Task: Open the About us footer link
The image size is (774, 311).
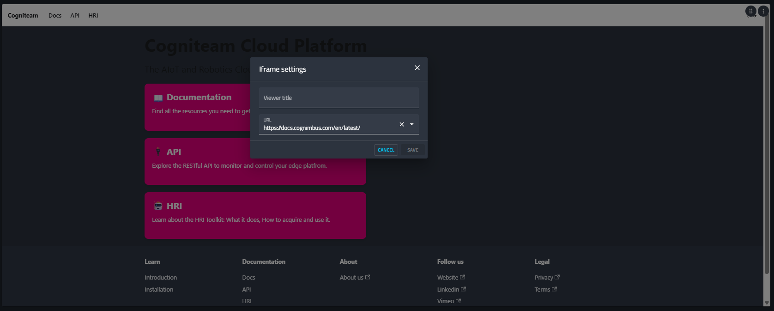Action: pyautogui.click(x=355, y=278)
